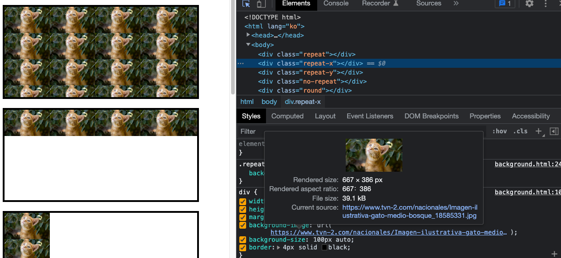Select the div class="round" node

click(305, 90)
